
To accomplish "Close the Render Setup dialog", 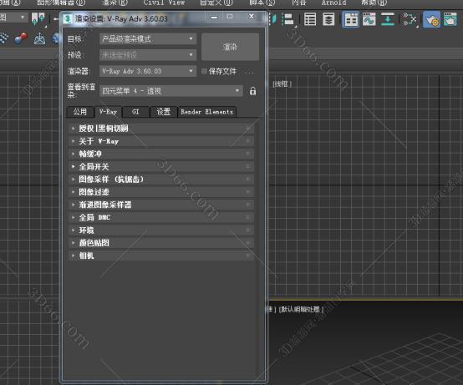I will 252,17.
